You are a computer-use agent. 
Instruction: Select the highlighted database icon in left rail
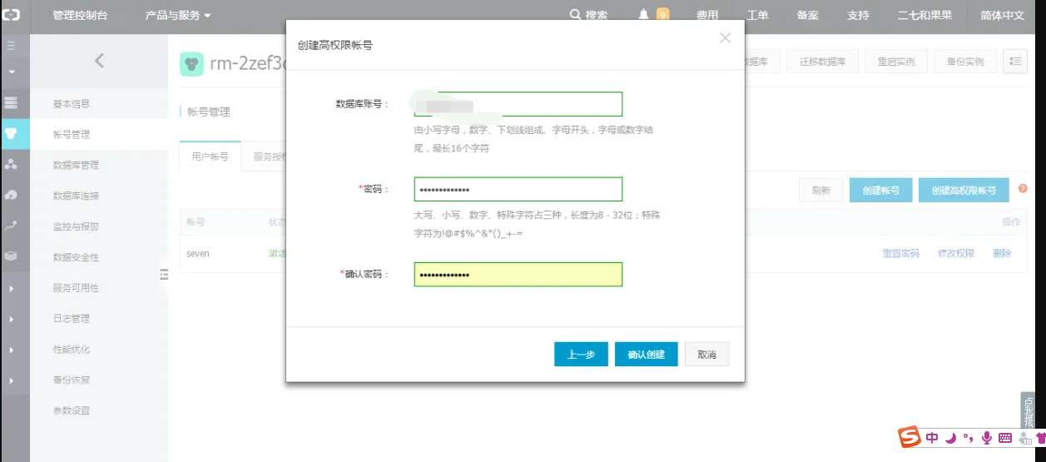point(11,134)
